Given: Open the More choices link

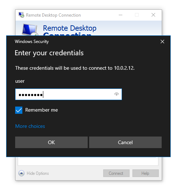Looking at the screenshot, I should click(30, 126).
